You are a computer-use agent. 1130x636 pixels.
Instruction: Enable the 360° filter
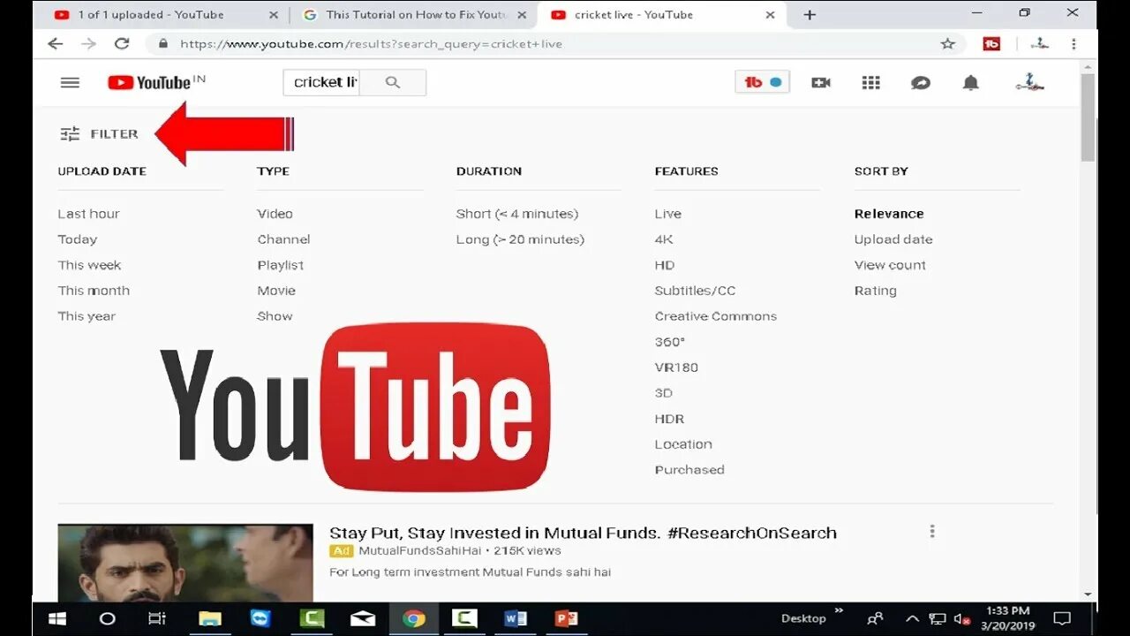[x=670, y=342]
